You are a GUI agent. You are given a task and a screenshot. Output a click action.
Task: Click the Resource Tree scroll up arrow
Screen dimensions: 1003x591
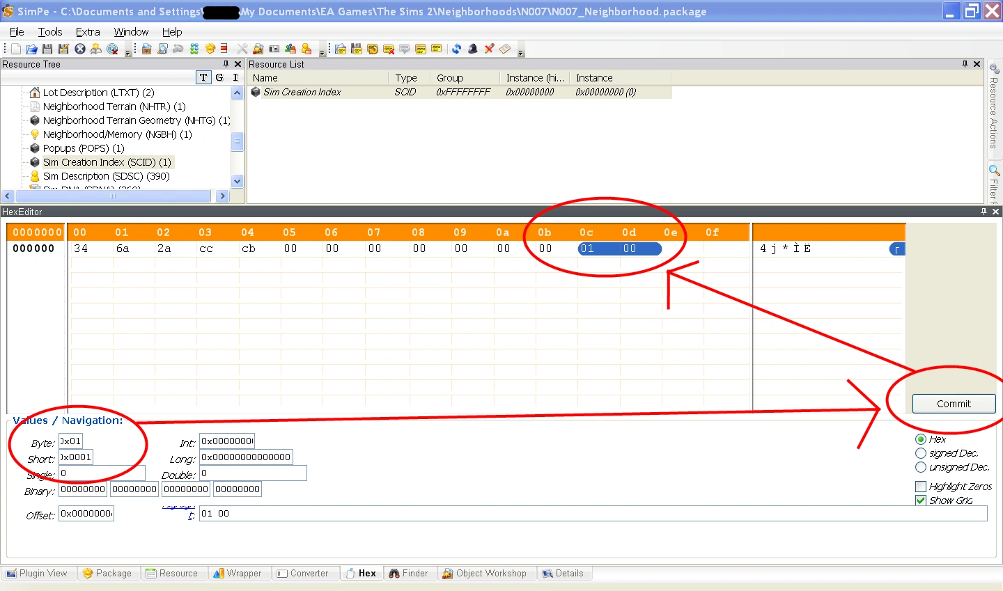237,93
